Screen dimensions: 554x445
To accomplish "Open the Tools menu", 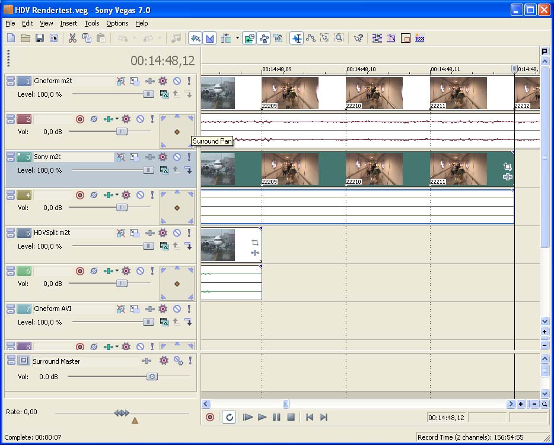I will click(92, 23).
